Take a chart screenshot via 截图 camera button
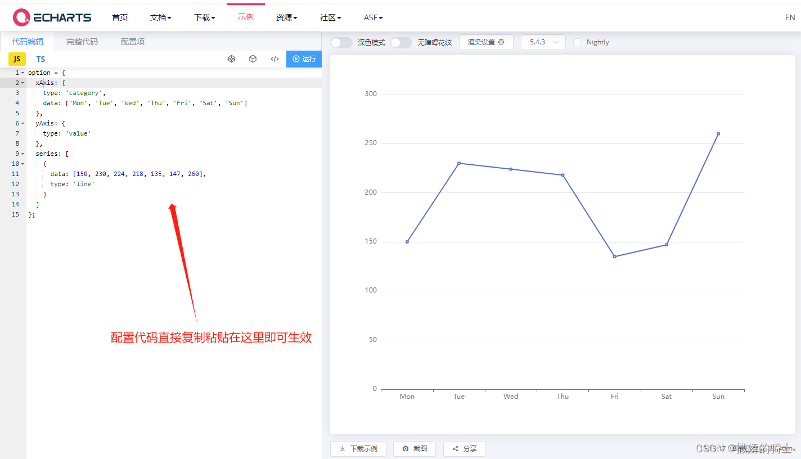Image resolution: width=801 pixels, height=459 pixels. point(414,448)
